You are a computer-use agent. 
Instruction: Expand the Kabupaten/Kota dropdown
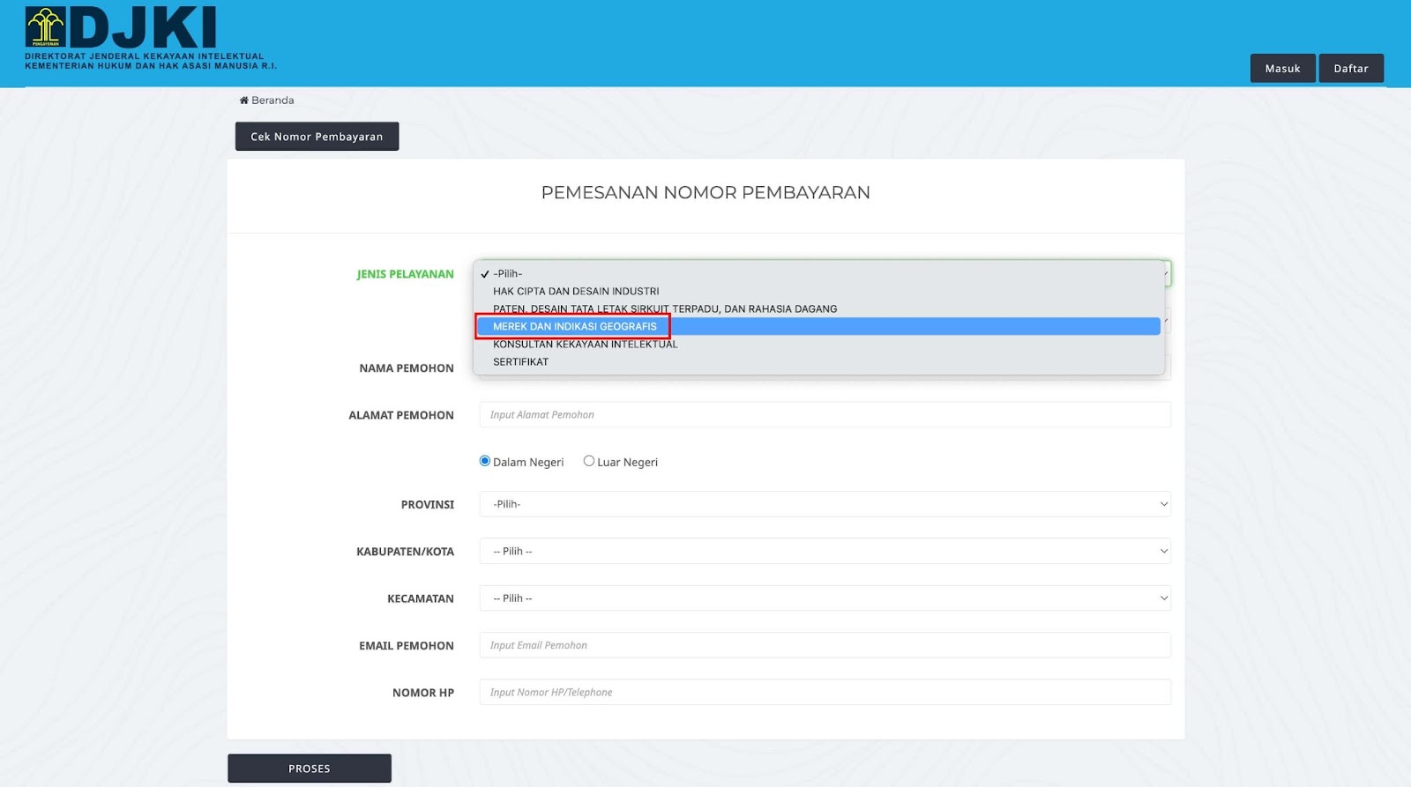(825, 551)
